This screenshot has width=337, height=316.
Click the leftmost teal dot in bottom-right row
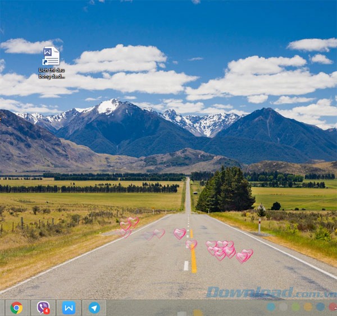[x=271, y=307]
